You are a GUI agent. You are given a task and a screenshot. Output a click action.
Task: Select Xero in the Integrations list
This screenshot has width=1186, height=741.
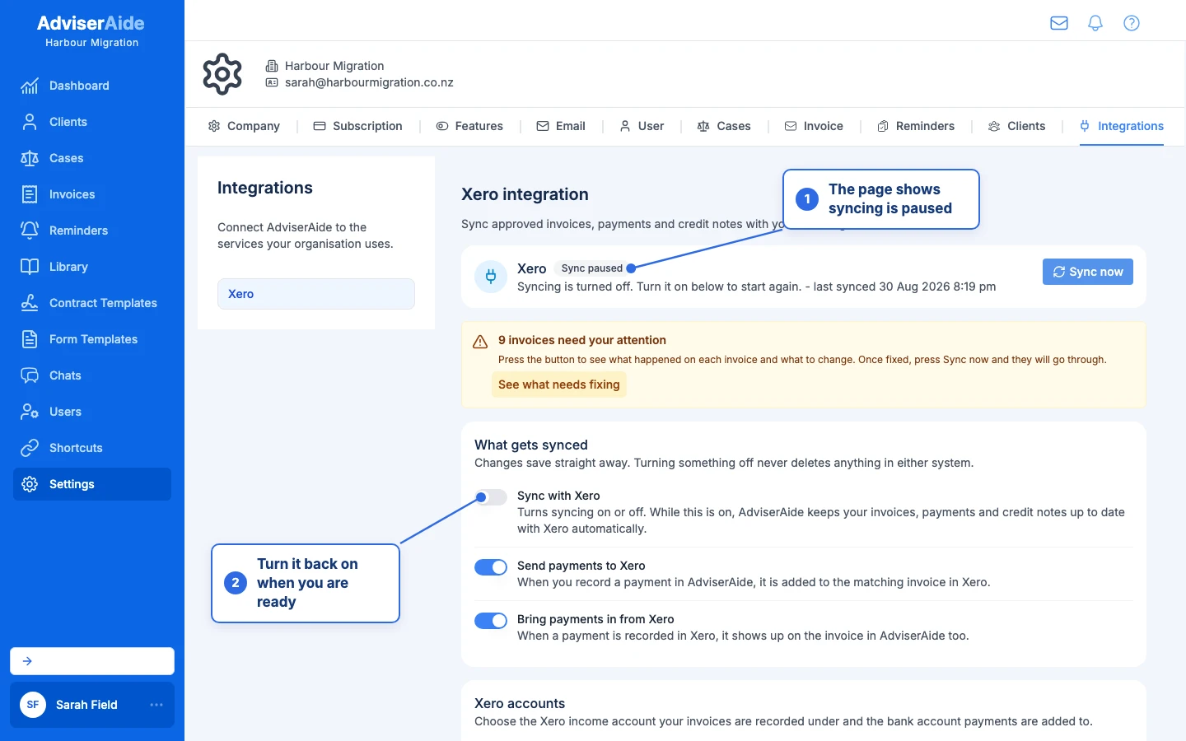pyautogui.click(x=316, y=294)
